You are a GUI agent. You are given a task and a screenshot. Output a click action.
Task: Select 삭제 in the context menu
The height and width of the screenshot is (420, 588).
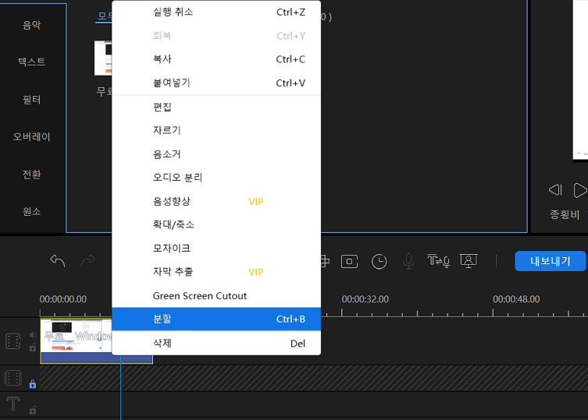coord(216,343)
